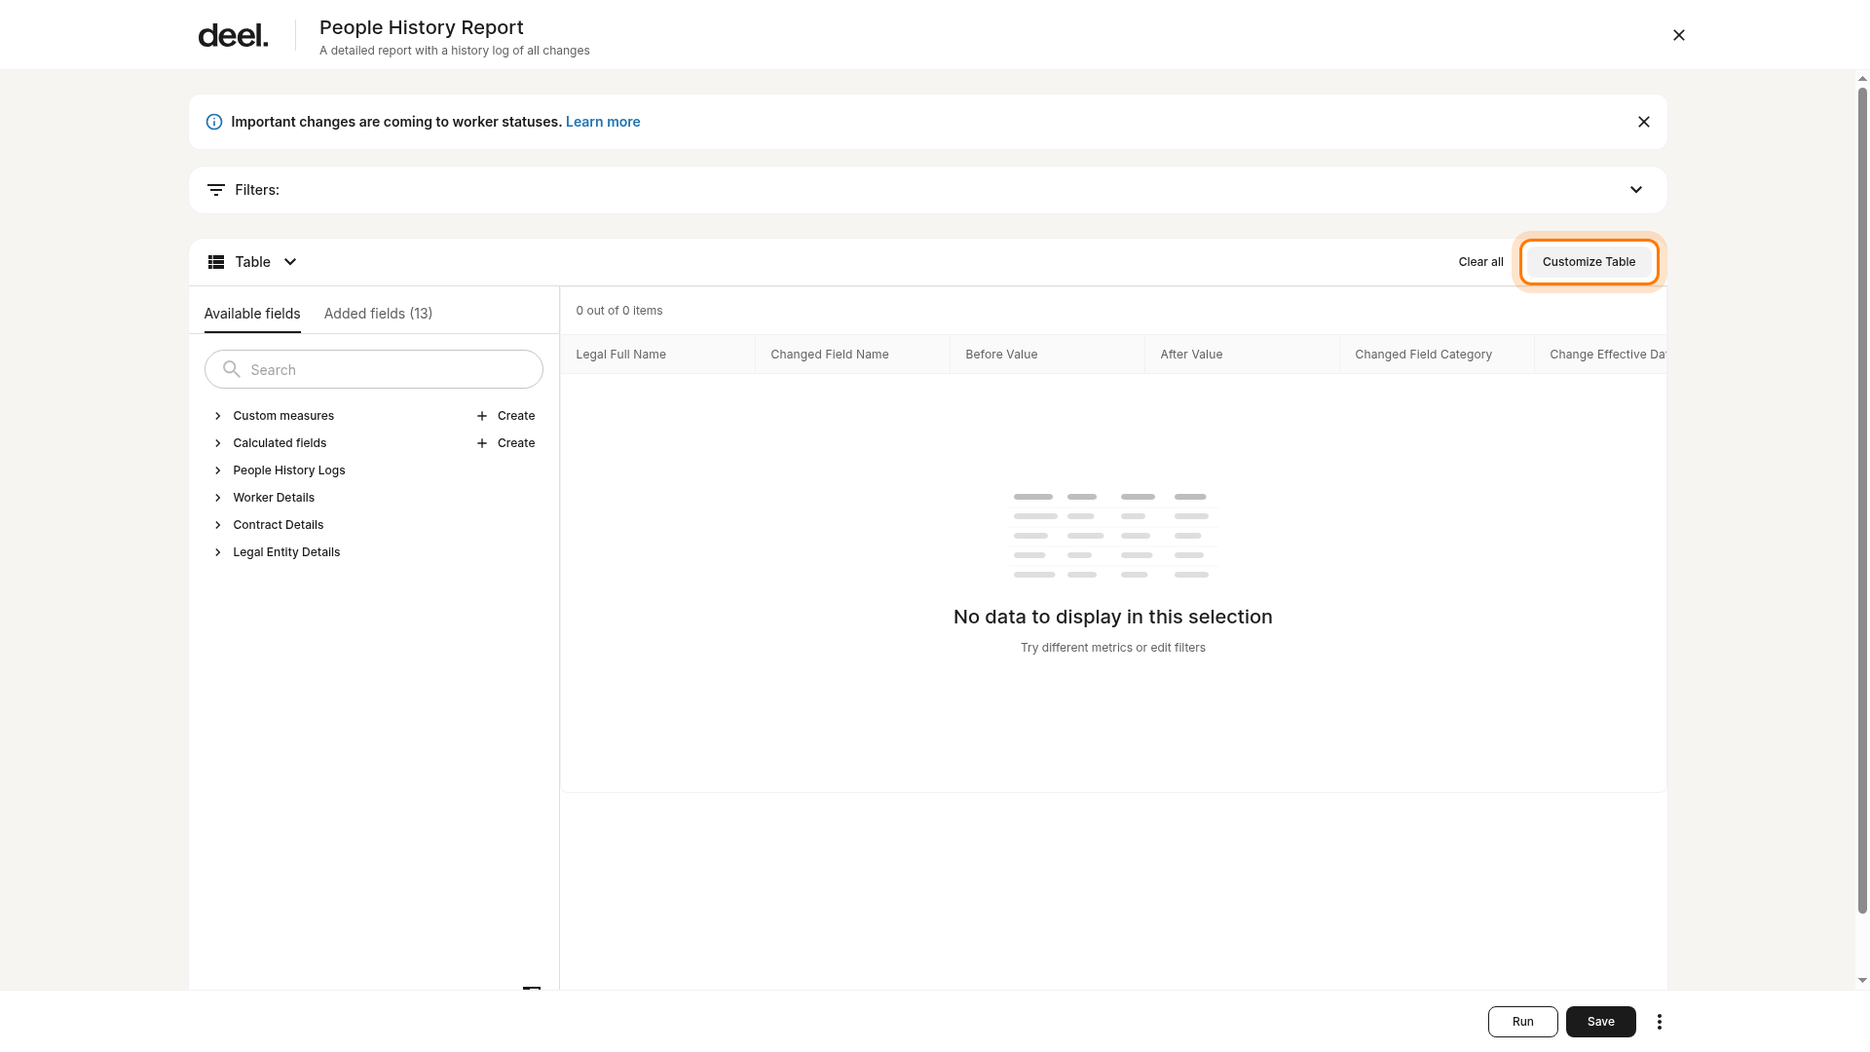The image size is (1870, 1052).
Task: Select the Calculated fields label
Action: coord(280,443)
